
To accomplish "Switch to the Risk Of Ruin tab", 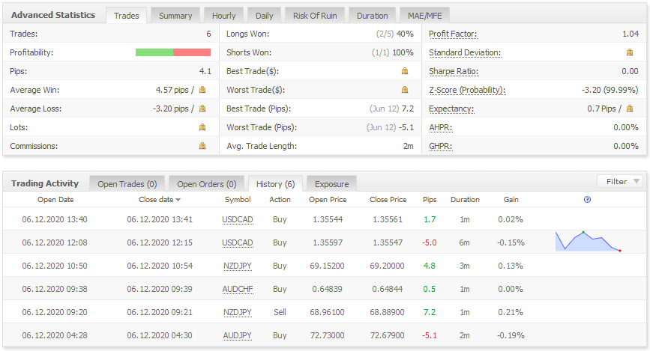I will click(315, 16).
